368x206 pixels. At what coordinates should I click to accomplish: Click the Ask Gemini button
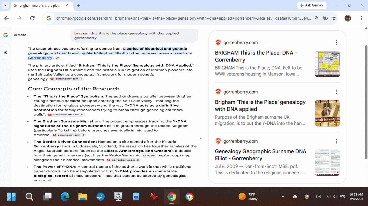[312, 5]
